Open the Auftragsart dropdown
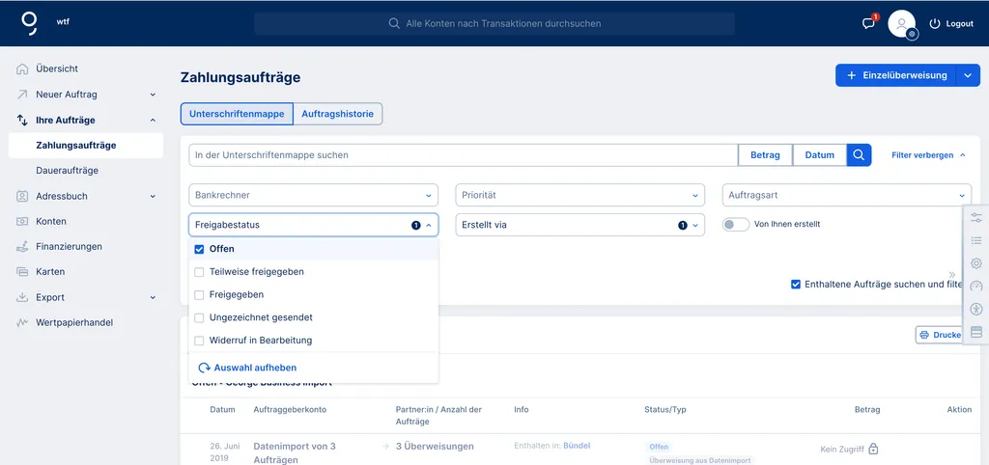This screenshot has width=989, height=465. point(846,195)
